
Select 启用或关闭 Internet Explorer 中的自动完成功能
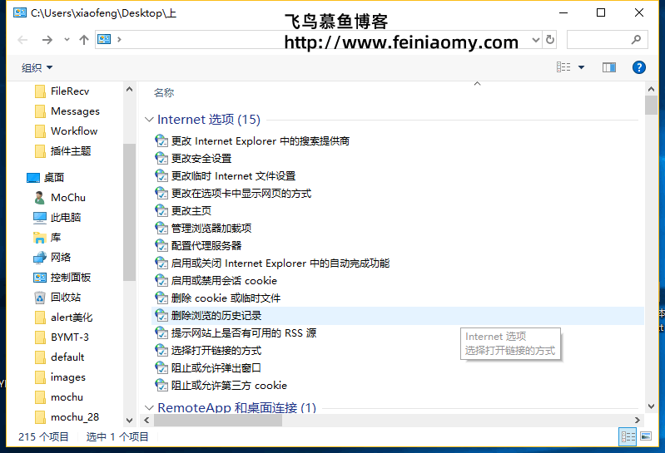pyautogui.click(x=272, y=263)
